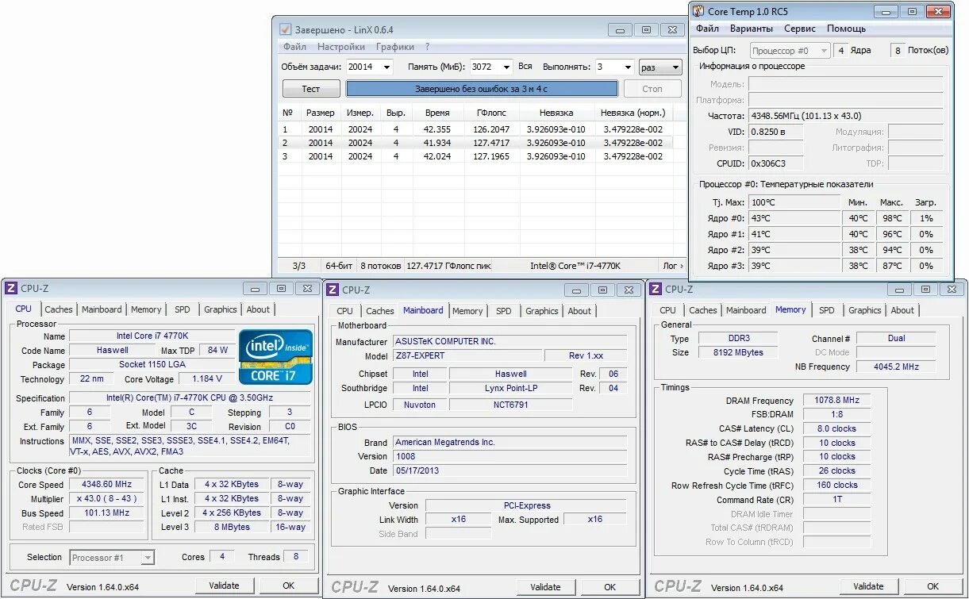The image size is (969, 599).
Task: Click the Intel Core i7 inside badge
Action: pos(275,358)
